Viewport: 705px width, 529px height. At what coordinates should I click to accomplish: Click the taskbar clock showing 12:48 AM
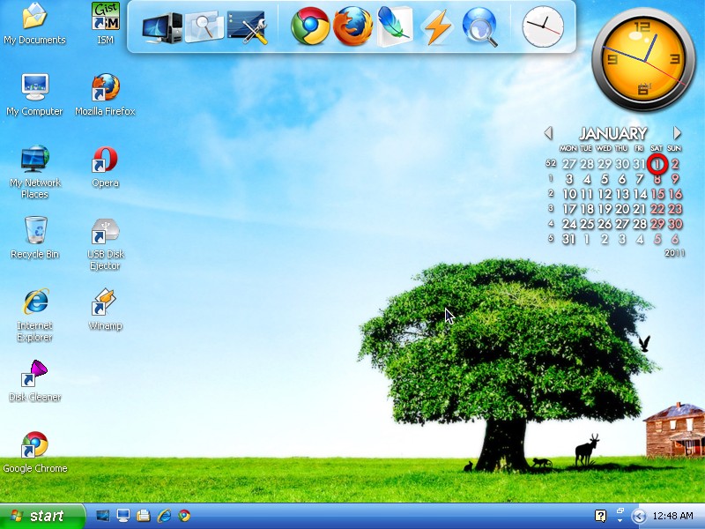point(672,516)
